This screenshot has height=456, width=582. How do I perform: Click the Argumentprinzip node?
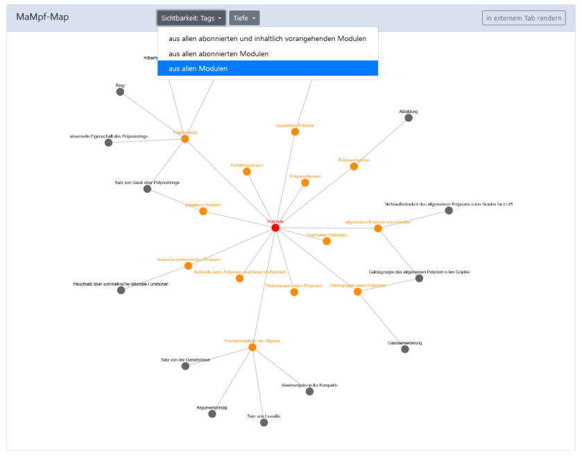point(212,414)
